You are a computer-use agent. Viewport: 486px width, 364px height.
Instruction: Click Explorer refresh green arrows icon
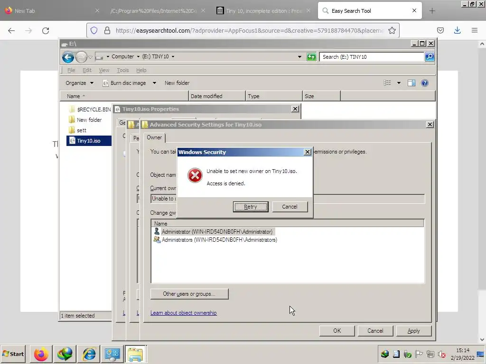[x=311, y=57]
